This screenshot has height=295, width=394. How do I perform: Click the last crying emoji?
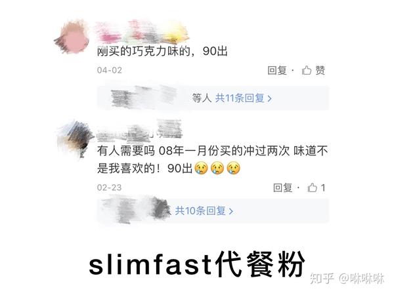(233, 168)
